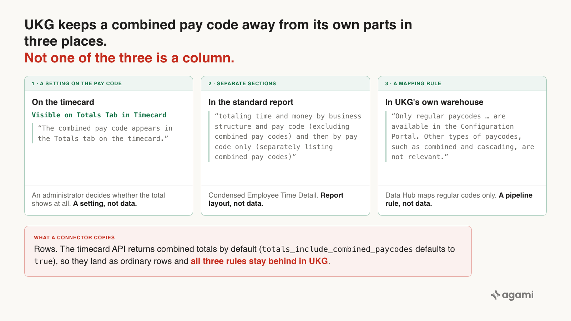Click the '3 · A MAPPING RULE' header

[x=413, y=83]
